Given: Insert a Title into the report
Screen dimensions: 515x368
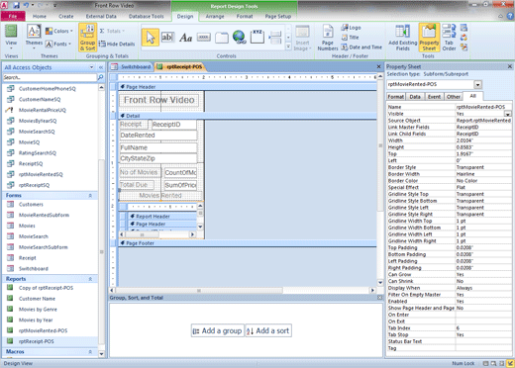Looking at the screenshot, I should point(351,38).
